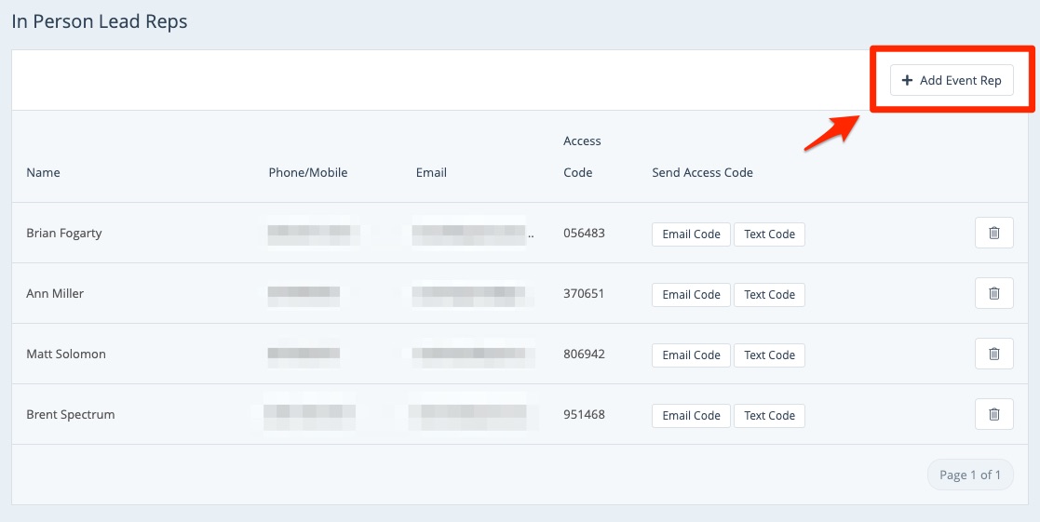Delete Brian Fogarty using trash icon
This screenshot has height=522, width=1040.
click(x=993, y=234)
